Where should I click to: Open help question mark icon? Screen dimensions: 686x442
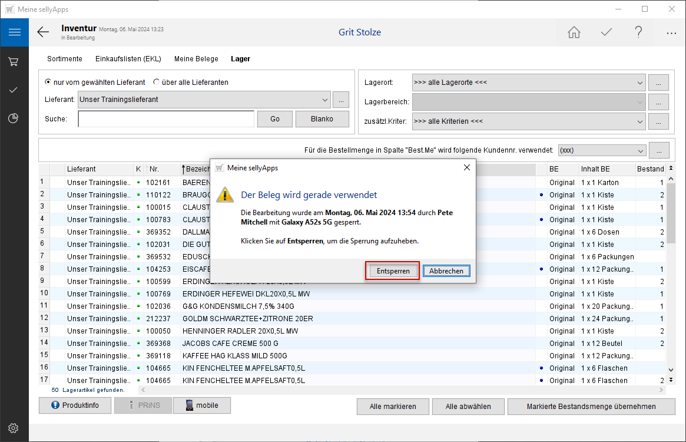pos(638,32)
